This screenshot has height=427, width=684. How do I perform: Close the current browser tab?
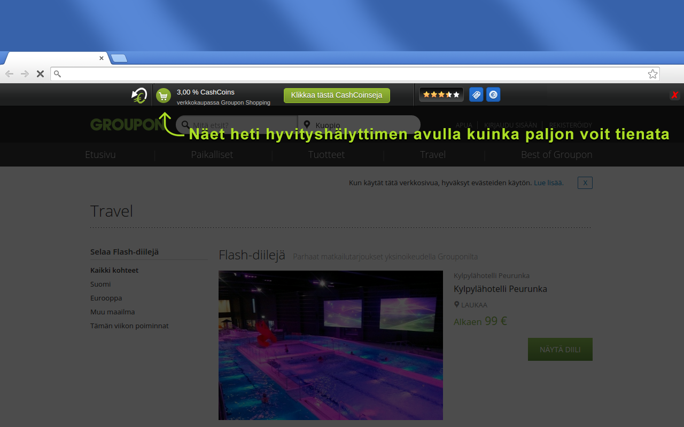pyautogui.click(x=102, y=58)
